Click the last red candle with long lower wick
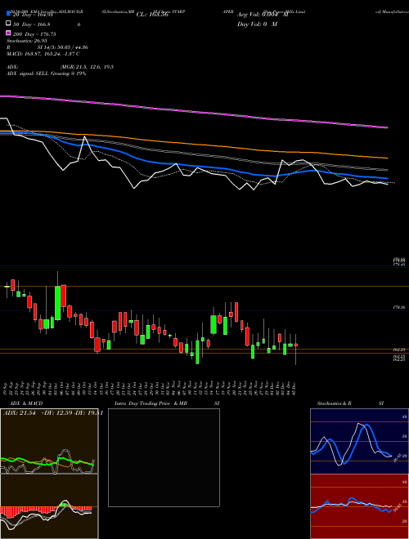409x539 pixels. pyautogui.click(x=296, y=345)
